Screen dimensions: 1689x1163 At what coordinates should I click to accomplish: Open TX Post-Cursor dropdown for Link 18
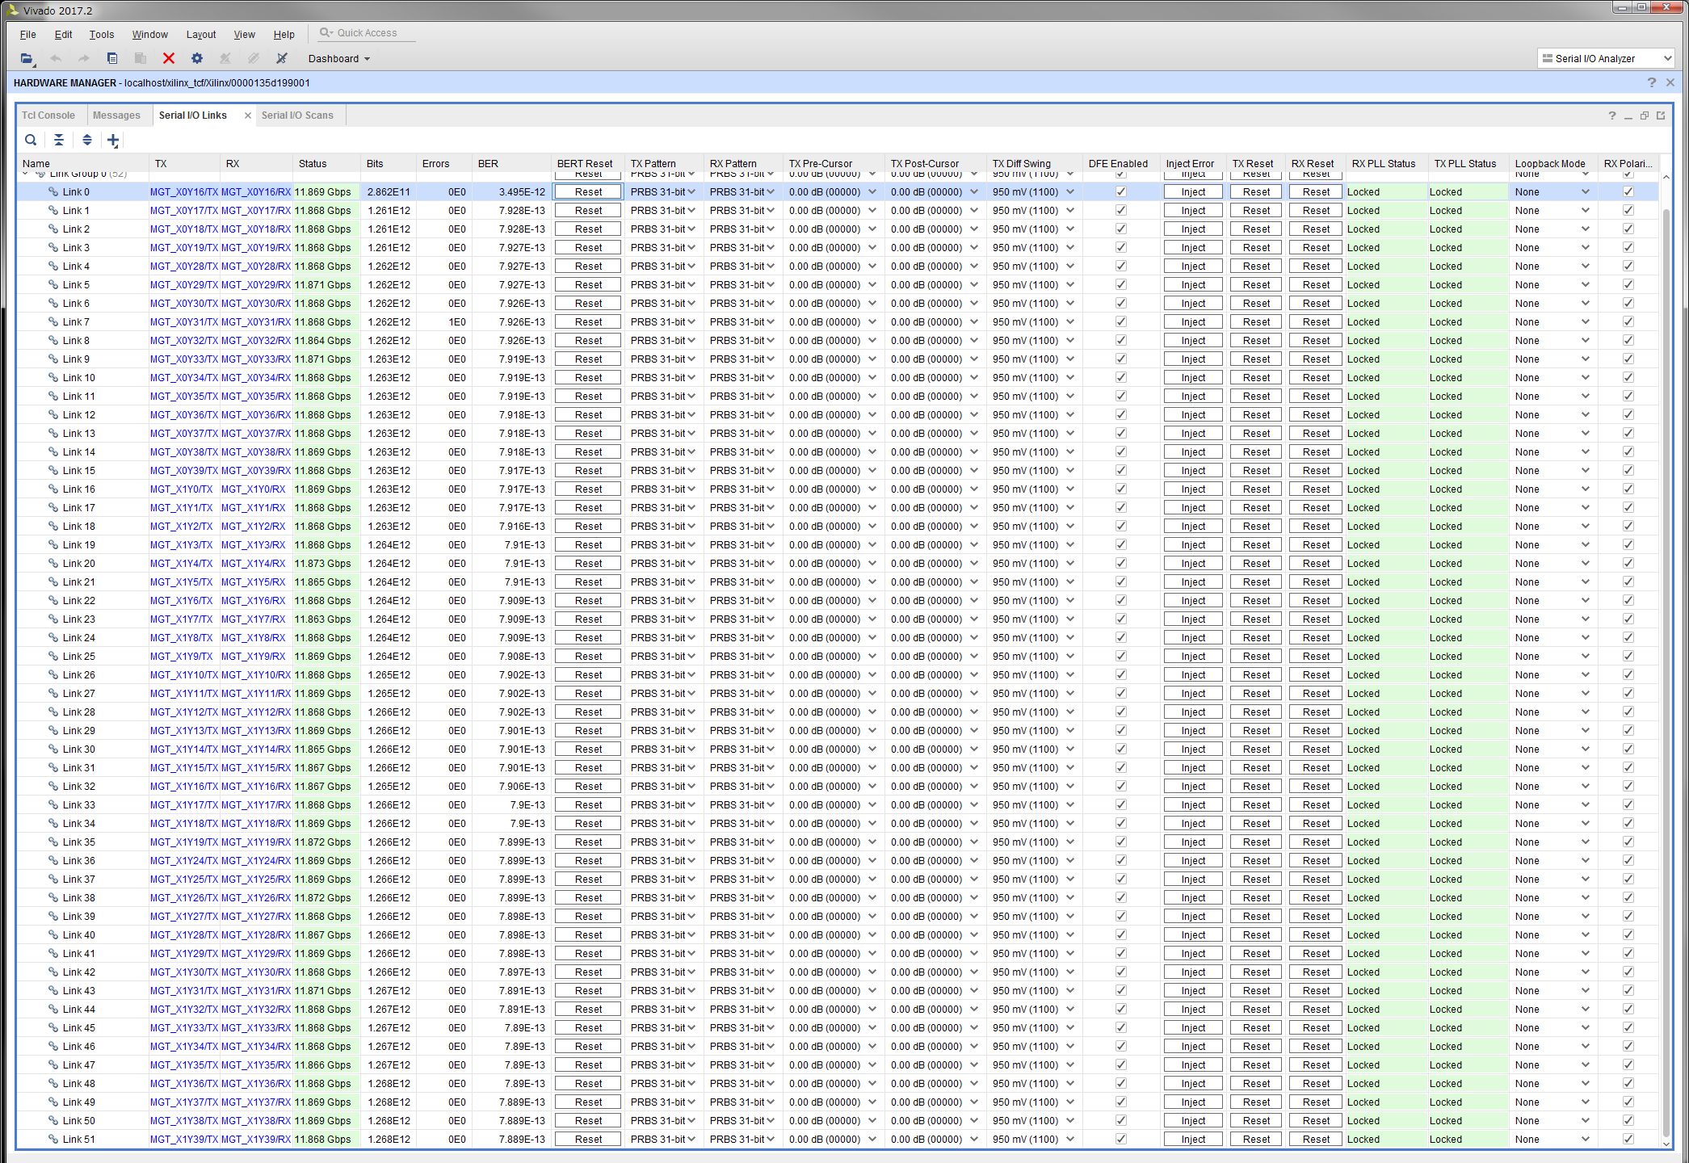(x=974, y=527)
